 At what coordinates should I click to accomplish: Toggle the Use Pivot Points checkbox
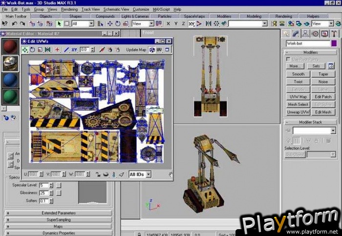(x=288, y=59)
